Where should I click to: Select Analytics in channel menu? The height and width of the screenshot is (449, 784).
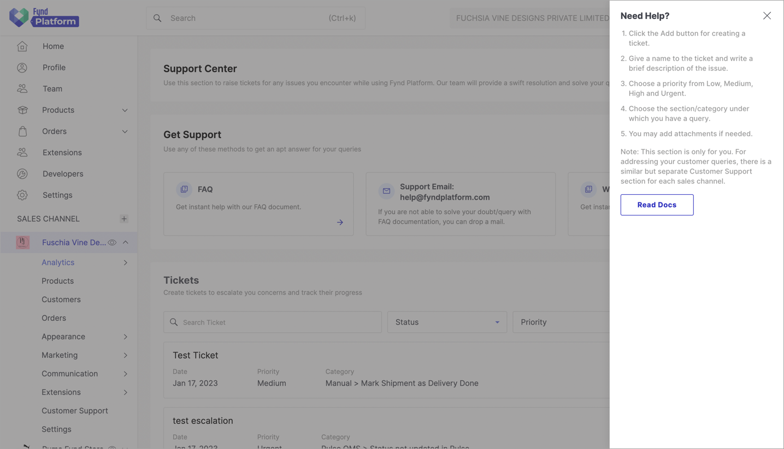(x=58, y=262)
